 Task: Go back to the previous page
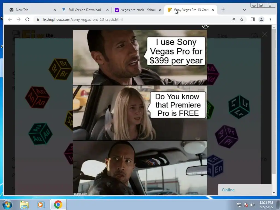point(10,19)
